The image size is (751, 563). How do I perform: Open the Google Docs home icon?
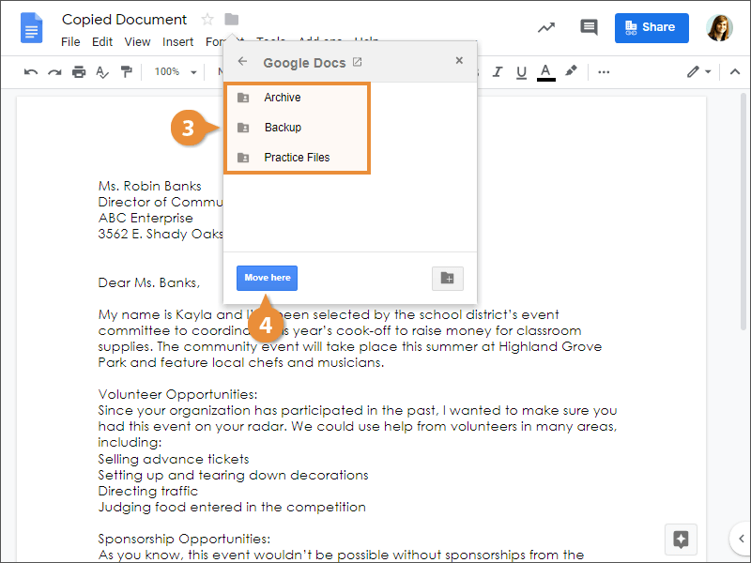coord(32,28)
